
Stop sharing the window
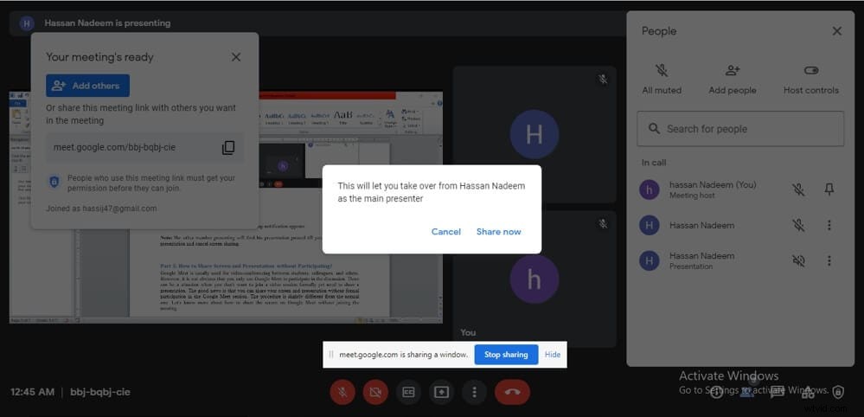(506, 355)
